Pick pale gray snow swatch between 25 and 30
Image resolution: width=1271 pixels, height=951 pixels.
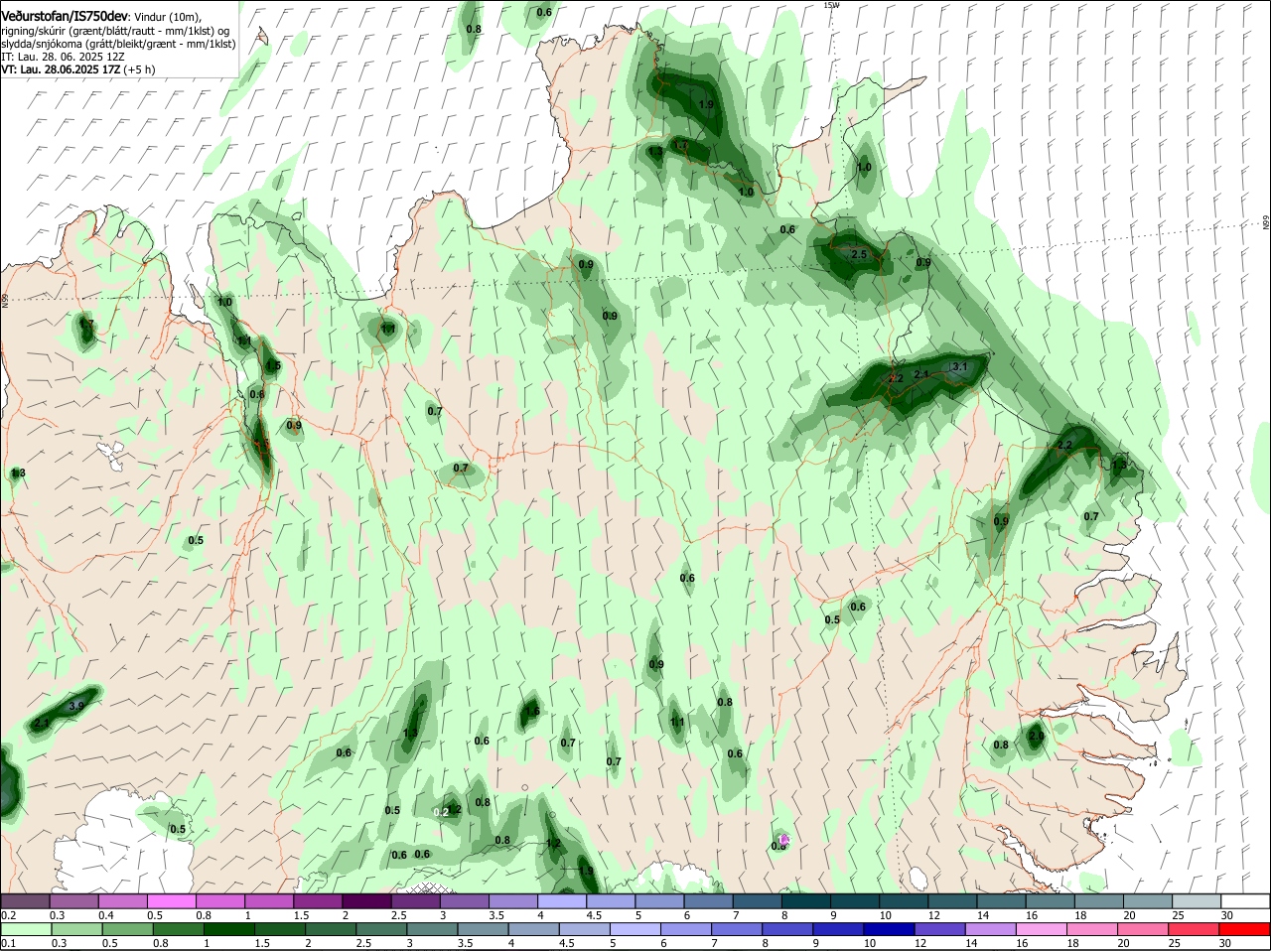(1196, 901)
